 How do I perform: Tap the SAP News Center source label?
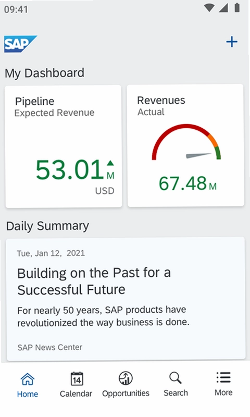click(x=50, y=347)
